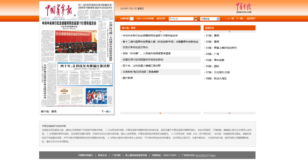Open article 告别"拎马桶" in list
Viewport: 308px width, 162px height.
point(147,53)
